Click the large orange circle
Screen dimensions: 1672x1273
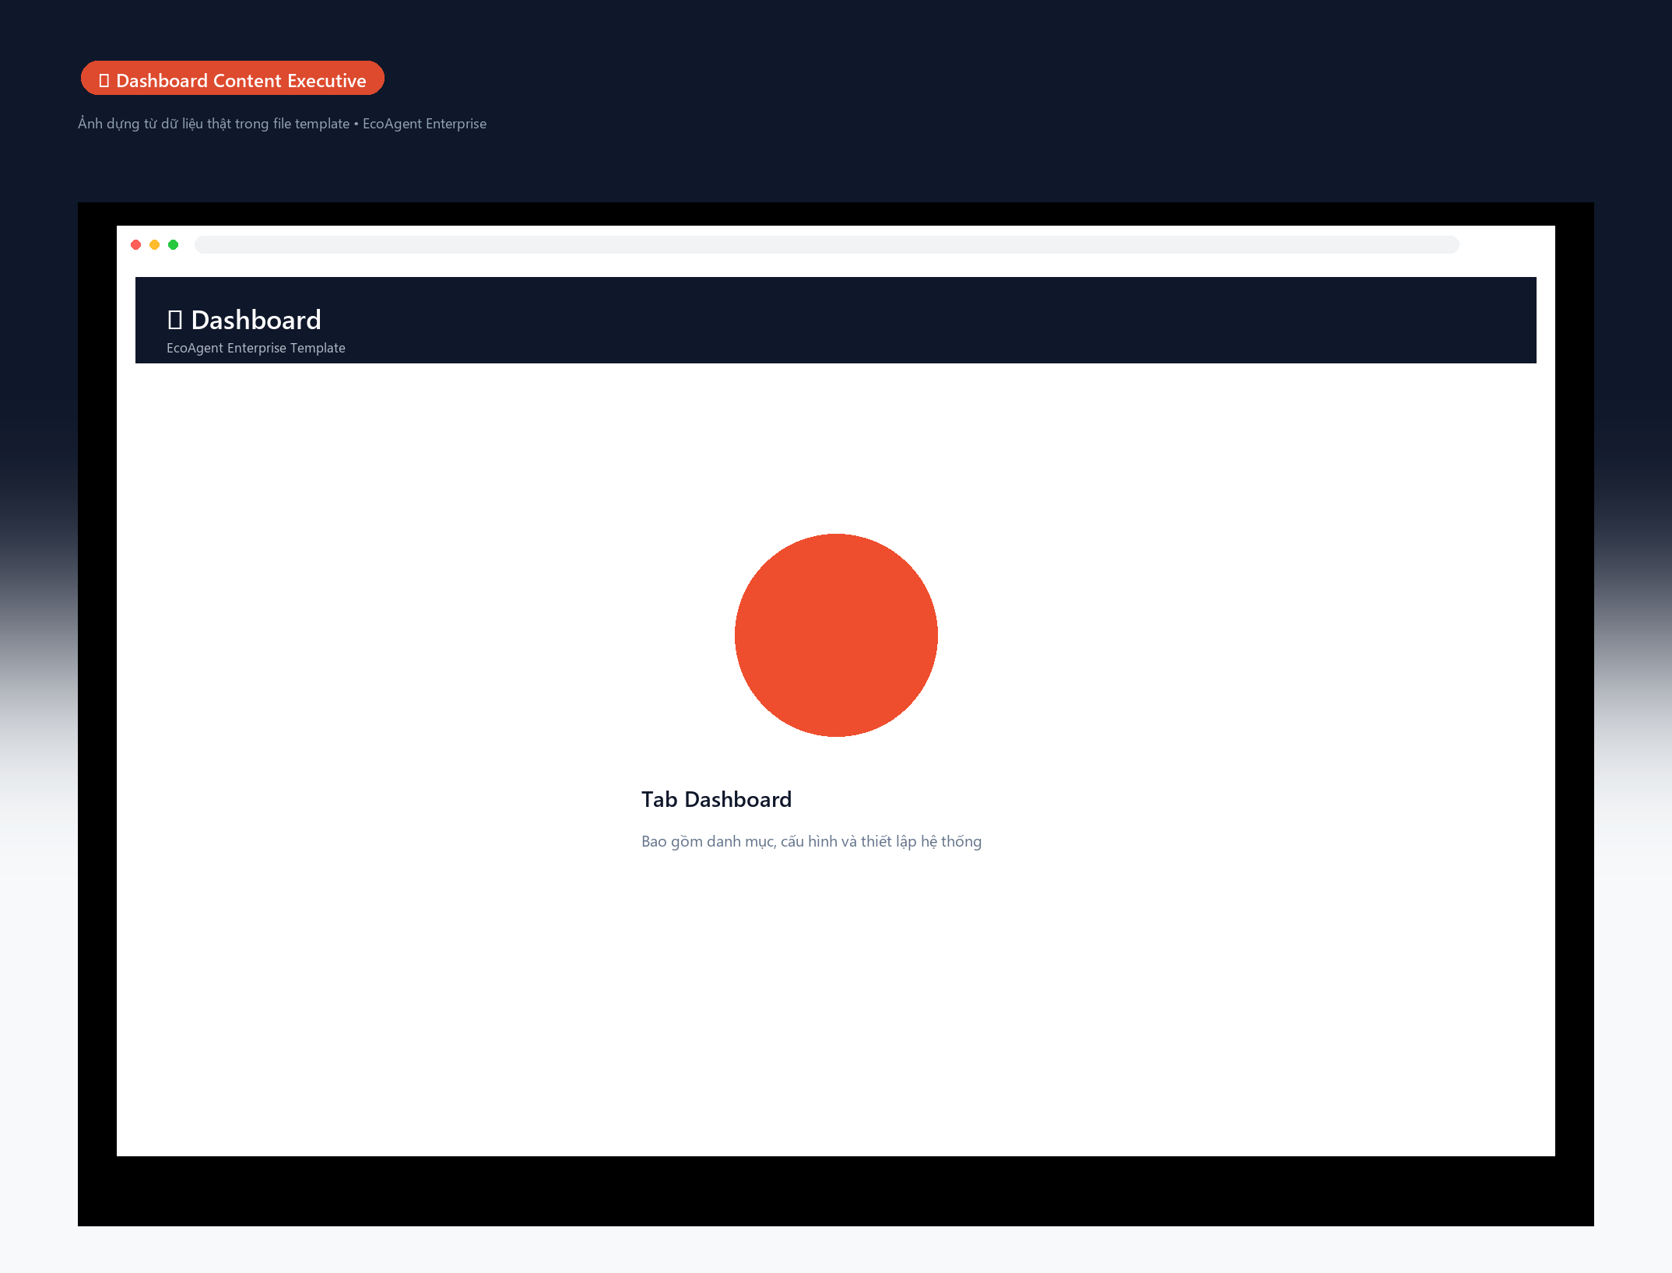pyautogui.click(x=836, y=635)
